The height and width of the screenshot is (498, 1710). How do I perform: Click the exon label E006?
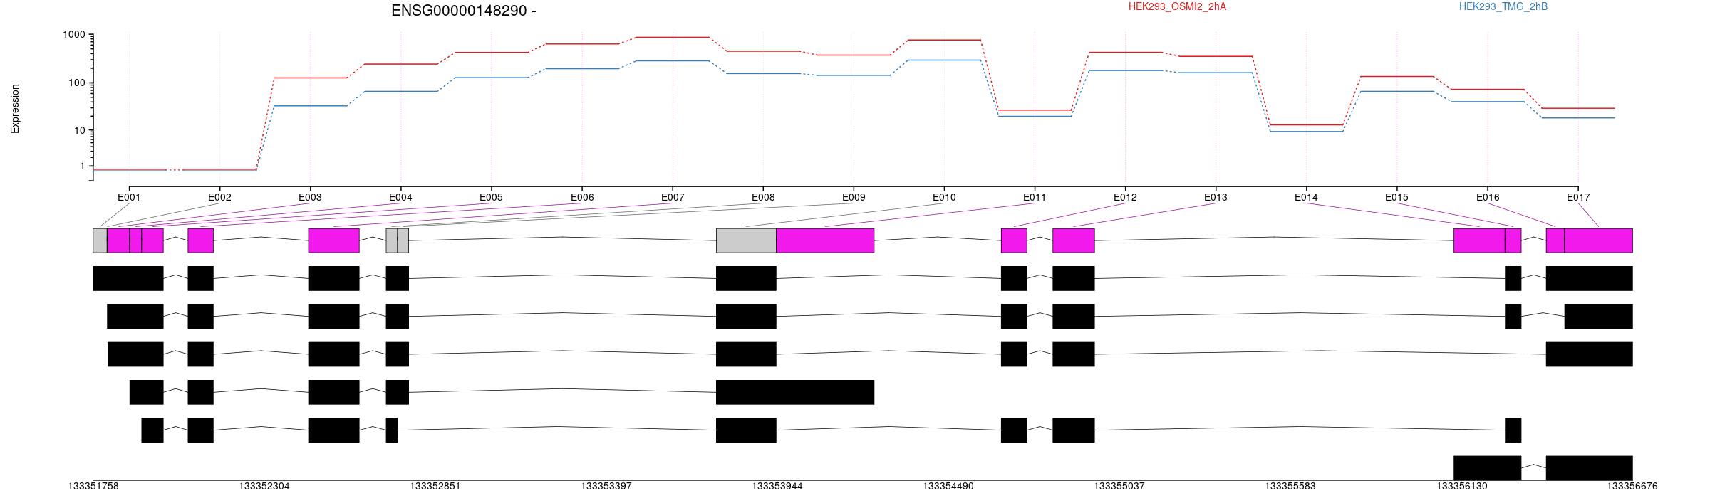[582, 197]
